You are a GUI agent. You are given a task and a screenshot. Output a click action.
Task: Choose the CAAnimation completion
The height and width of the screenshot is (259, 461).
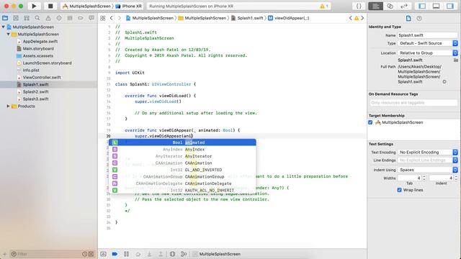(182, 163)
